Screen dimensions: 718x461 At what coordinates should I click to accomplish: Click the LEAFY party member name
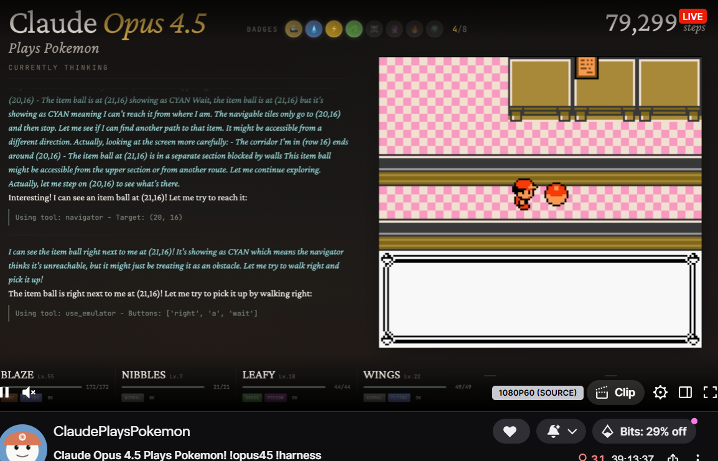click(259, 375)
